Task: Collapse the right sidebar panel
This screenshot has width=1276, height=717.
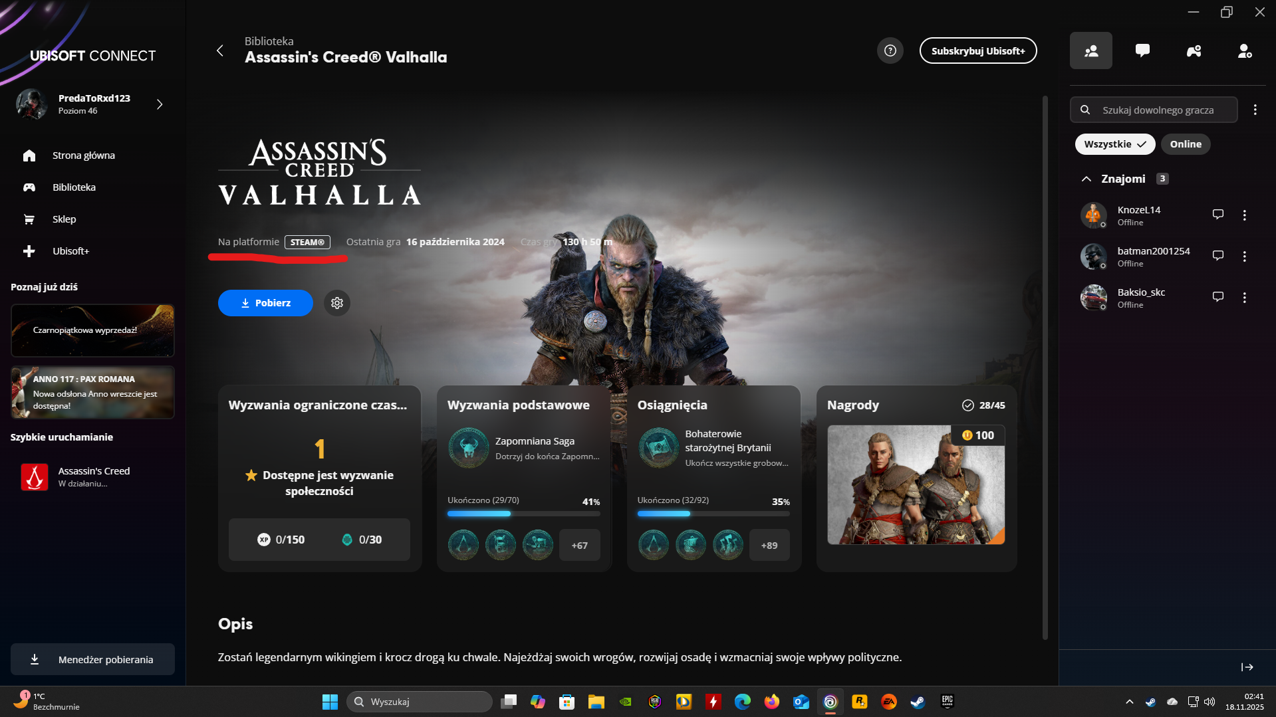Action: pyautogui.click(x=1247, y=667)
